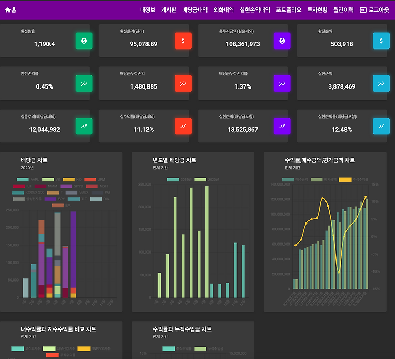This screenshot has height=359, width=395.
Task: Click the value 108,361,973
Action: point(243,44)
